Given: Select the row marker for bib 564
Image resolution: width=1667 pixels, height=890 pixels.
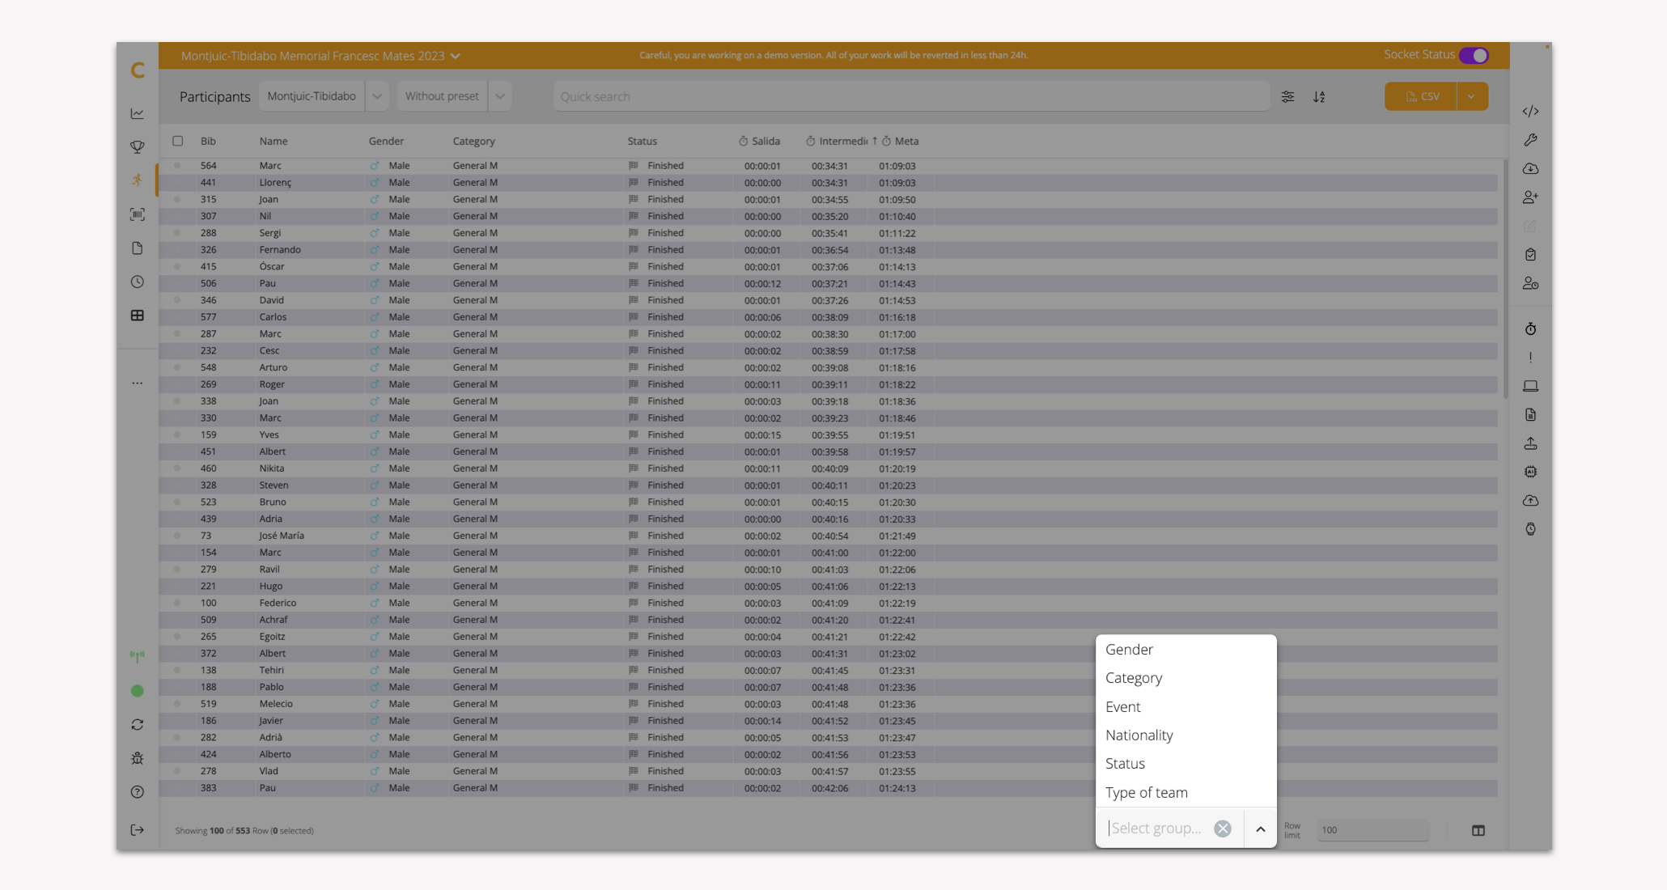Looking at the screenshot, I should 177,165.
